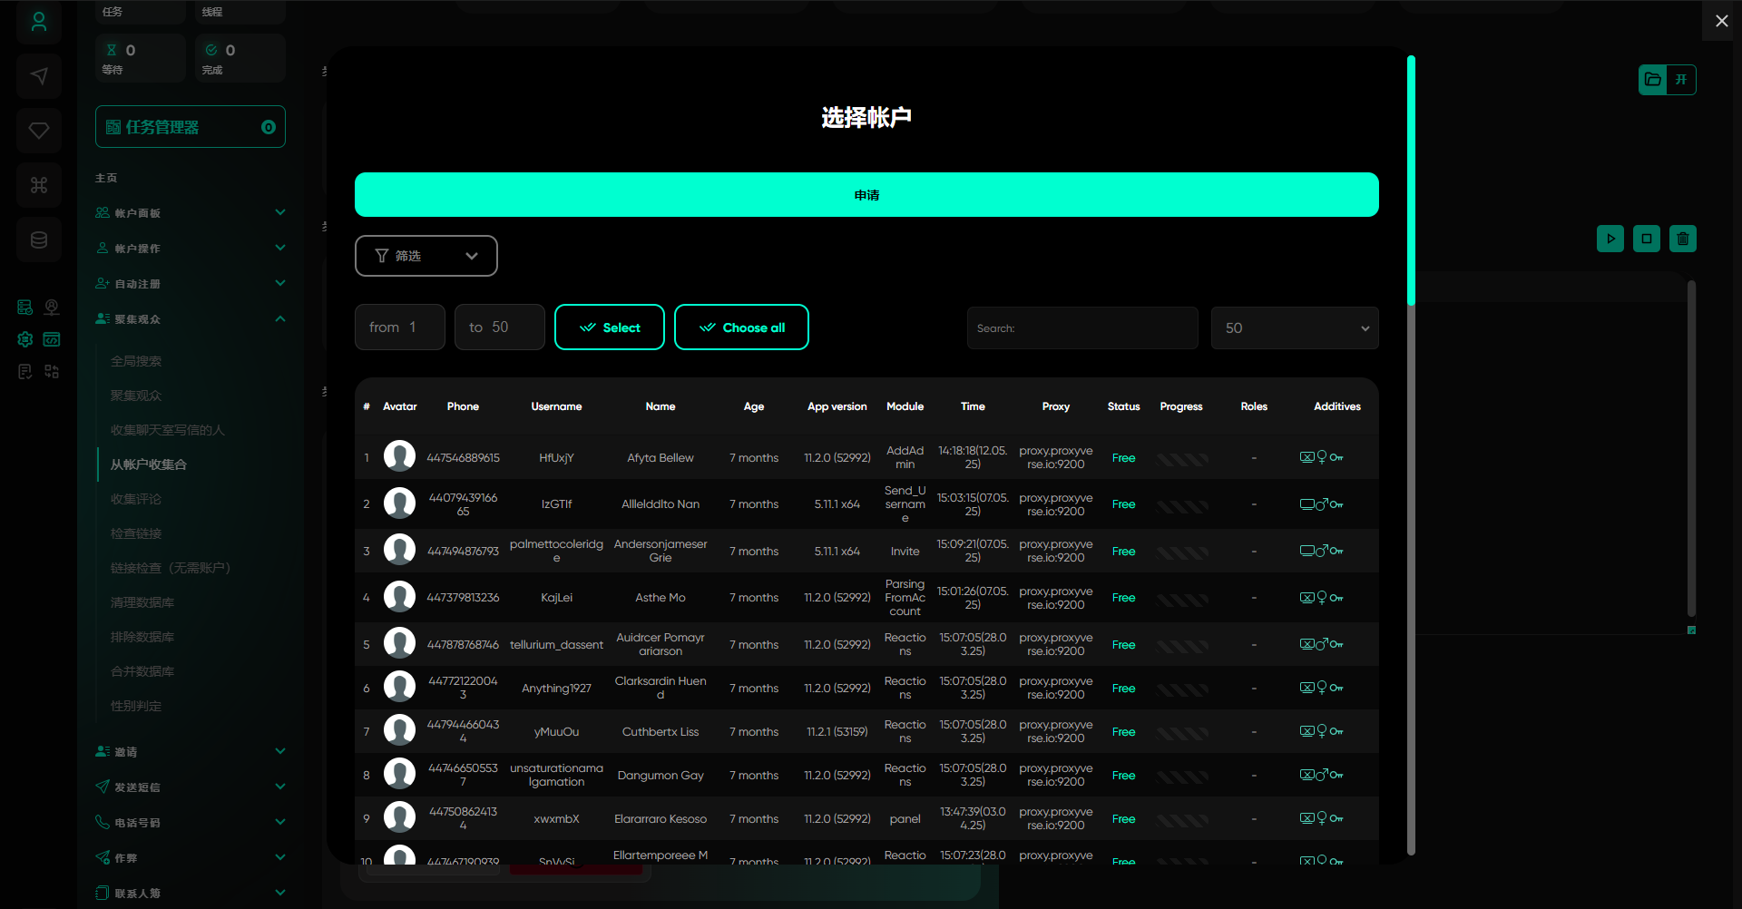The image size is (1742, 909).
Task: Click the teal modal scrollbar
Action: point(1411,181)
